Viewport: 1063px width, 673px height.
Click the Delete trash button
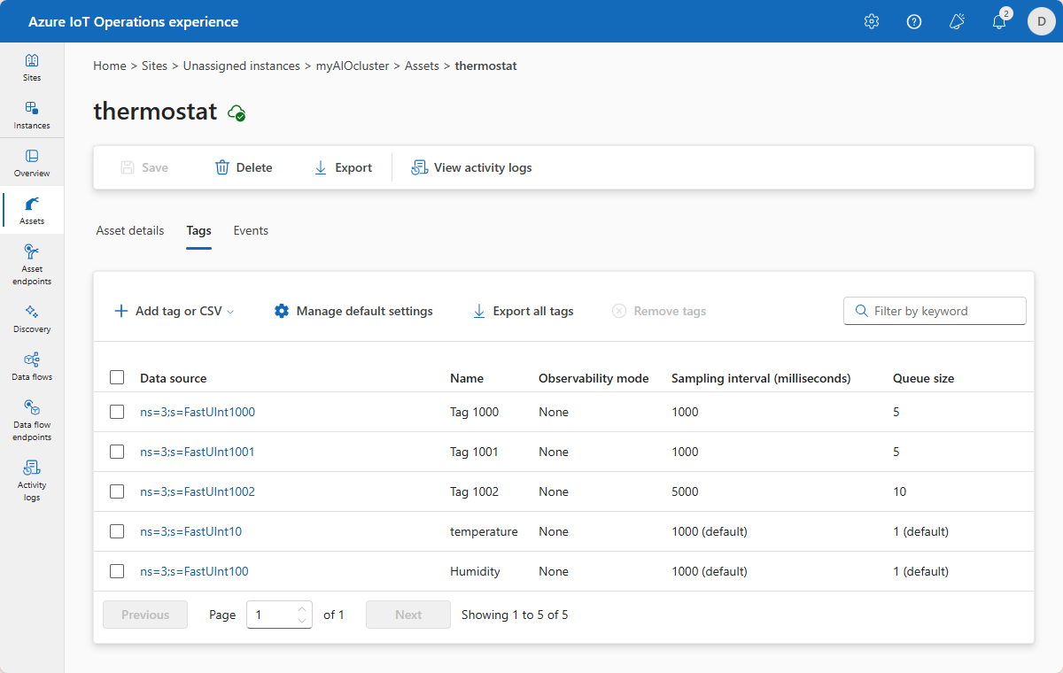coord(244,167)
